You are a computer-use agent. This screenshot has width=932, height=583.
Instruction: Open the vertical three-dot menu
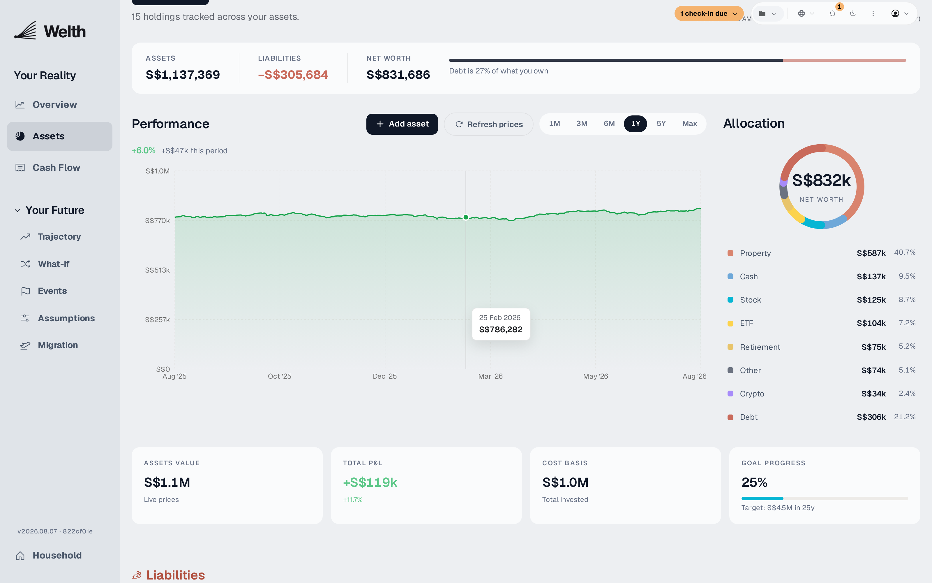tap(873, 13)
